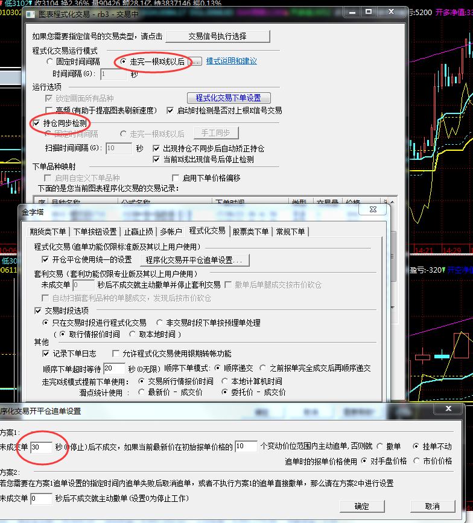This screenshot has width=473, height=523.
Task: Switch to 止赢止损 tab
Action: 138,232
